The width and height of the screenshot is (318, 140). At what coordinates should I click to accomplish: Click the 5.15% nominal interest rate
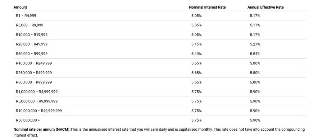[x=196, y=44]
